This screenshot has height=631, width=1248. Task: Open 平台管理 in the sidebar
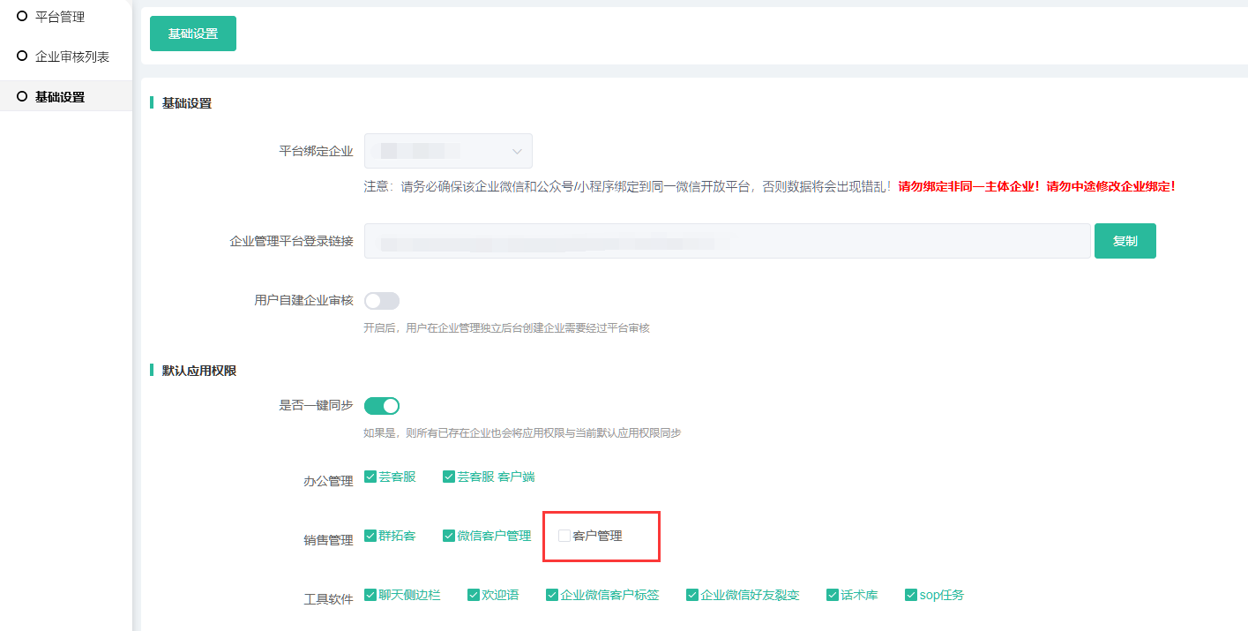[59, 17]
